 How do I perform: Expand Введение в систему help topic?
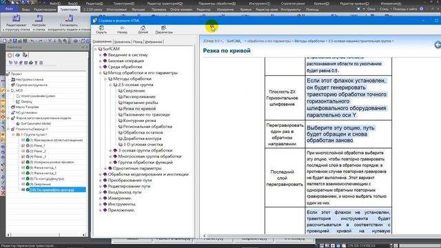(x=101, y=55)
